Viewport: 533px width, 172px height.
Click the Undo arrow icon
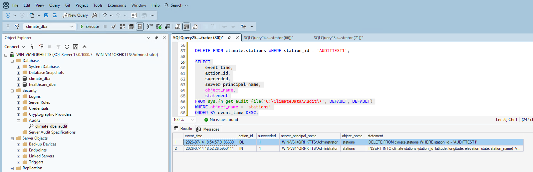pos(105,15)
